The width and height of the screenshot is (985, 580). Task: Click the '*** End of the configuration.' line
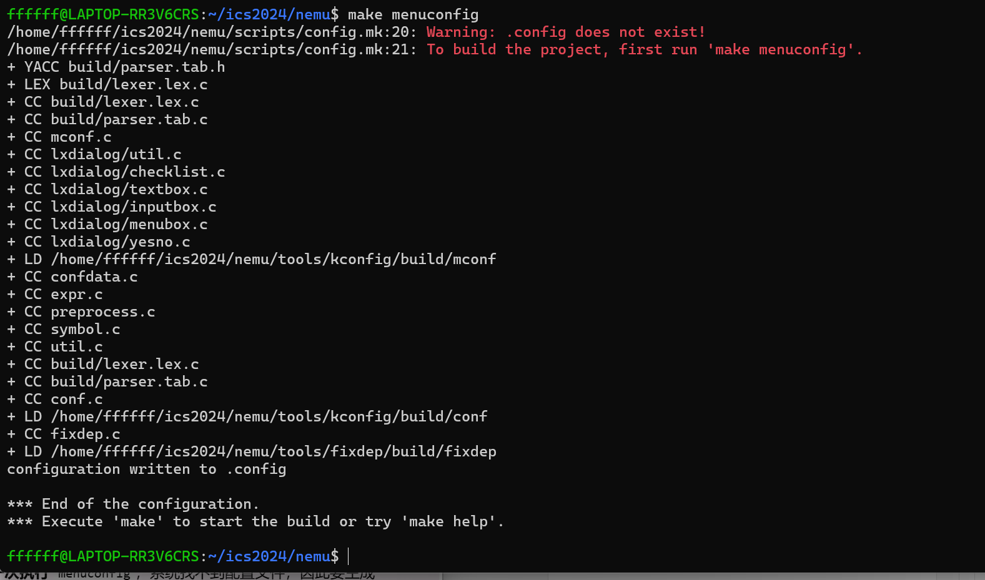132,504
